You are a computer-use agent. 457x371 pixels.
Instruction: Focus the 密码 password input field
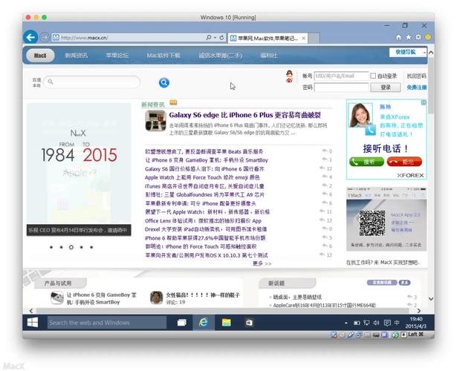[341, 88]
